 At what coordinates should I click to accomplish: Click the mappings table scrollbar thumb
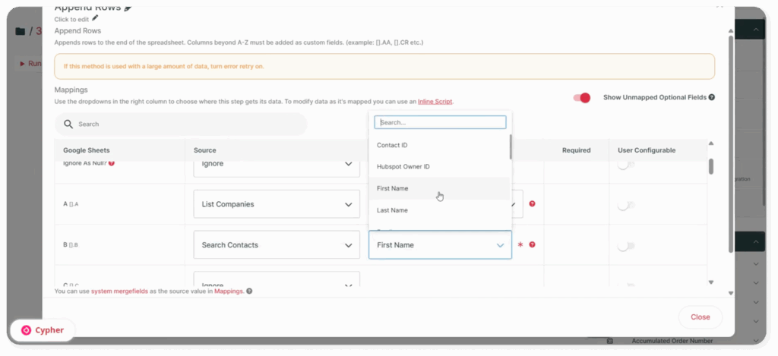point(711,166)
